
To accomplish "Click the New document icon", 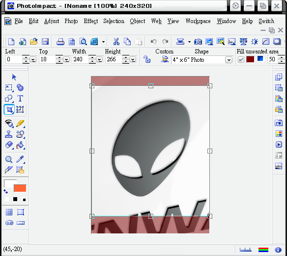I will point(11,42).
